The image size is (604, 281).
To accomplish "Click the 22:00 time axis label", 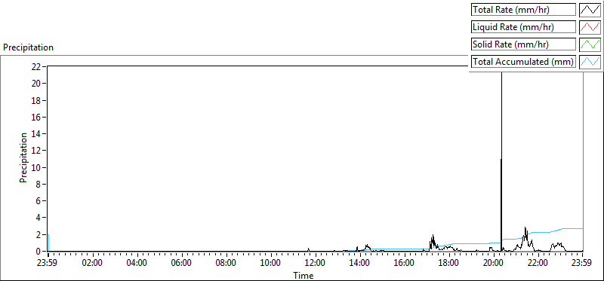I will [538, 264].
